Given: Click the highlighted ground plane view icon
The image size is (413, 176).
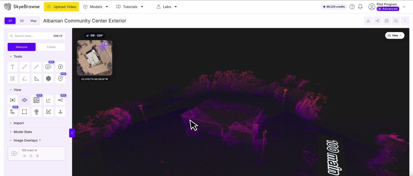Looking at the screenshot, I should coord(24,100).
